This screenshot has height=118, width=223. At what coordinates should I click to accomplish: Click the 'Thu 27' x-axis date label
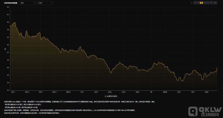coord(124,92)
